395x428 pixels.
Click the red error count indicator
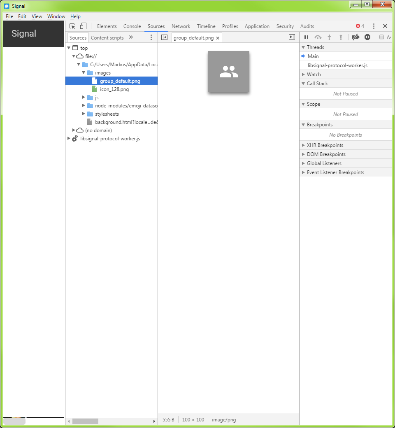pos(360,26)
